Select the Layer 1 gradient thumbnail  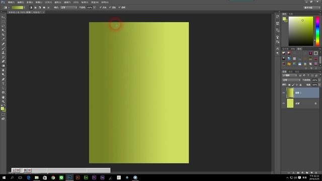pos(290,93)
